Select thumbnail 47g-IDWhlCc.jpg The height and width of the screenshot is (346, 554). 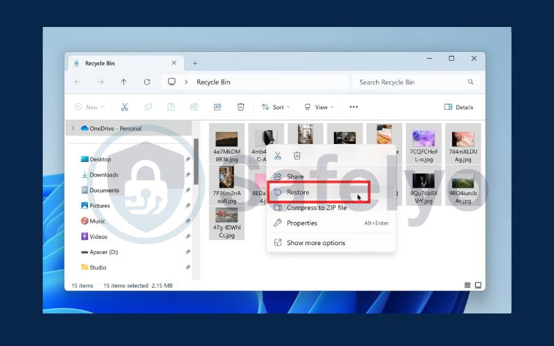227,223
